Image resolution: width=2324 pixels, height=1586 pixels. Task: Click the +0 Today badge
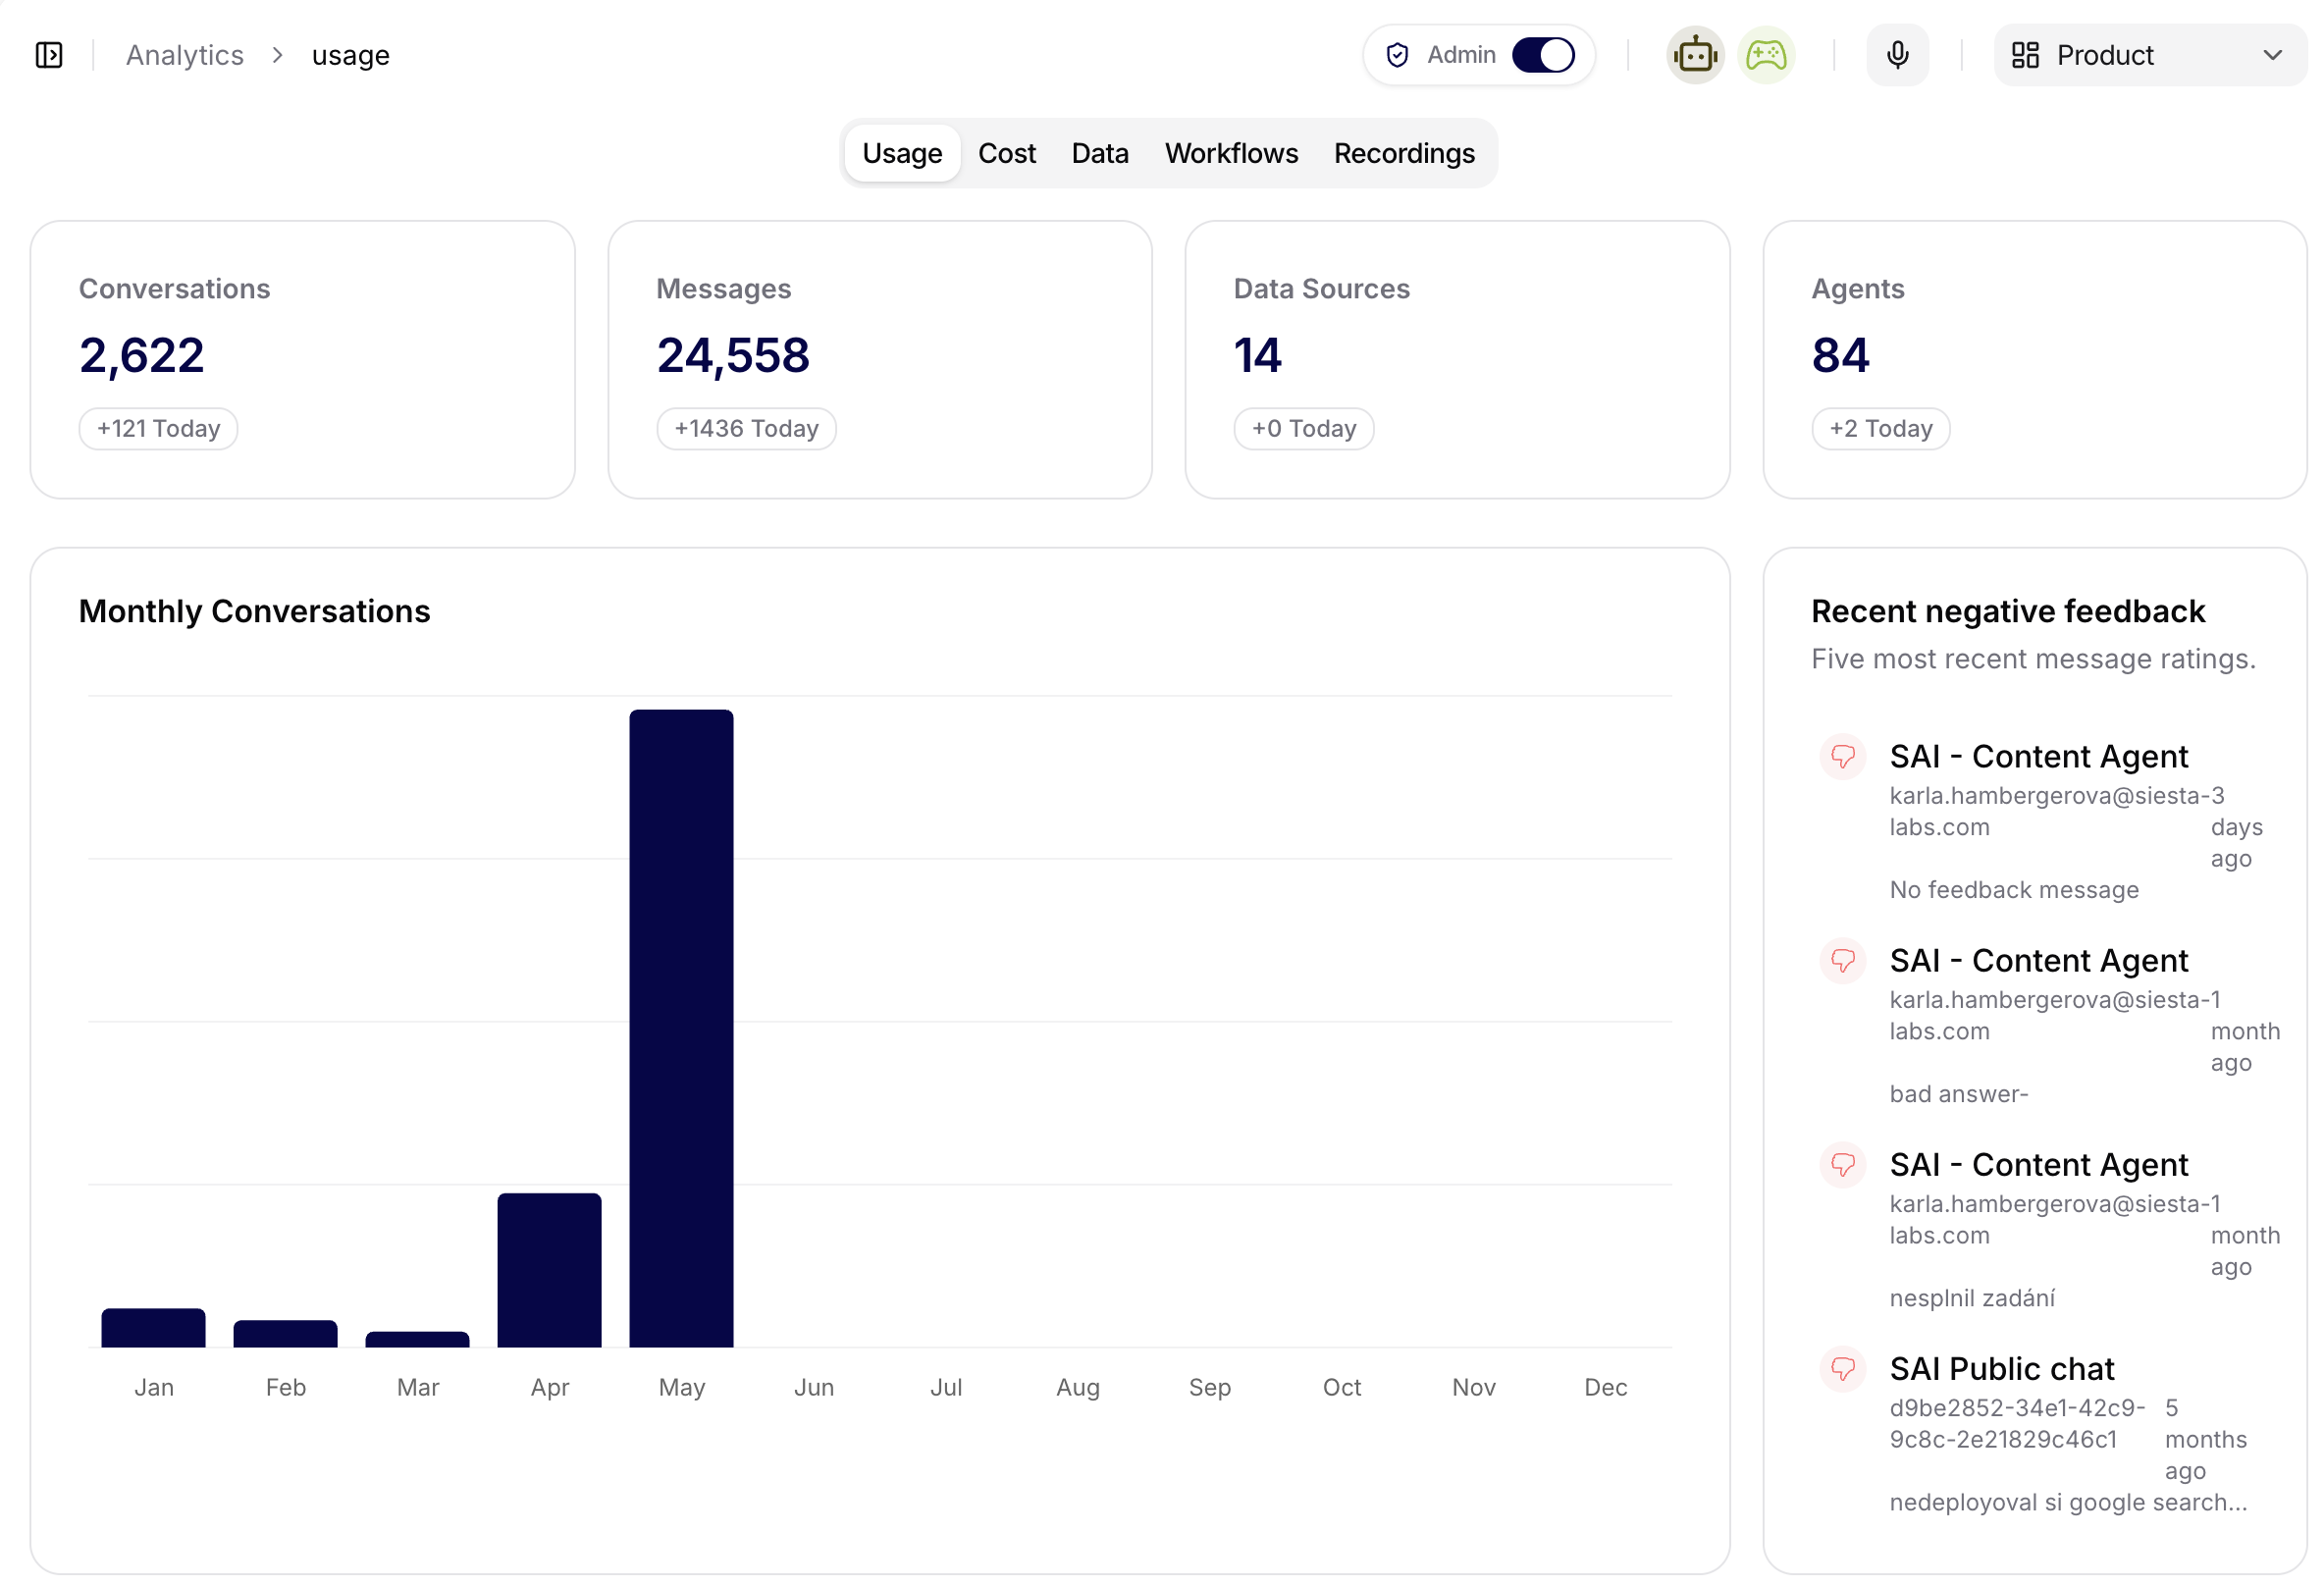1303,429
